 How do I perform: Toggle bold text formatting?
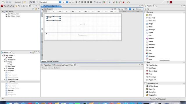click(76, 2)
